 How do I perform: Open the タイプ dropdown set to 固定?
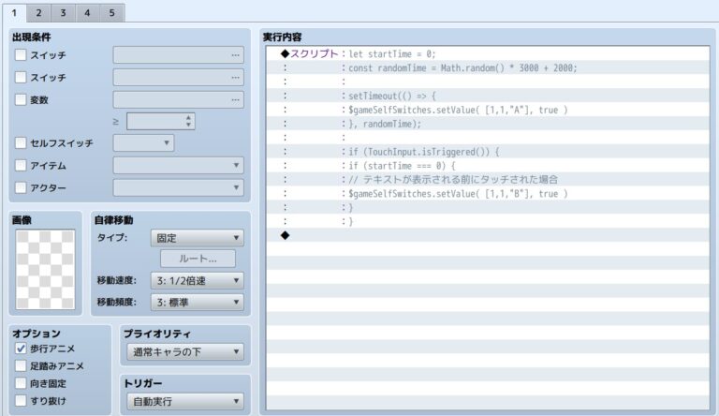tap(197, 238)
